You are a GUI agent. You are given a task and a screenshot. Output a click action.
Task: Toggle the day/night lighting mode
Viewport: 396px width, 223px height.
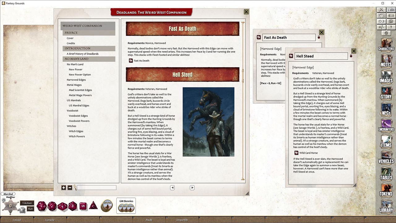(x=381, y=21)
